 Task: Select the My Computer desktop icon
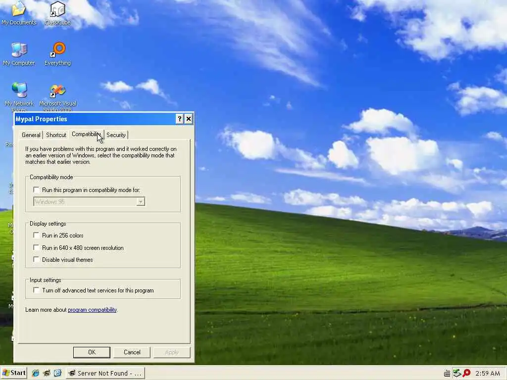pos(19,54)
